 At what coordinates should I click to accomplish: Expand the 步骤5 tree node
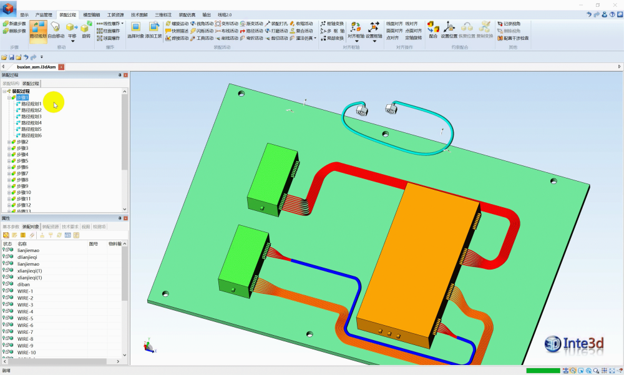9,161
